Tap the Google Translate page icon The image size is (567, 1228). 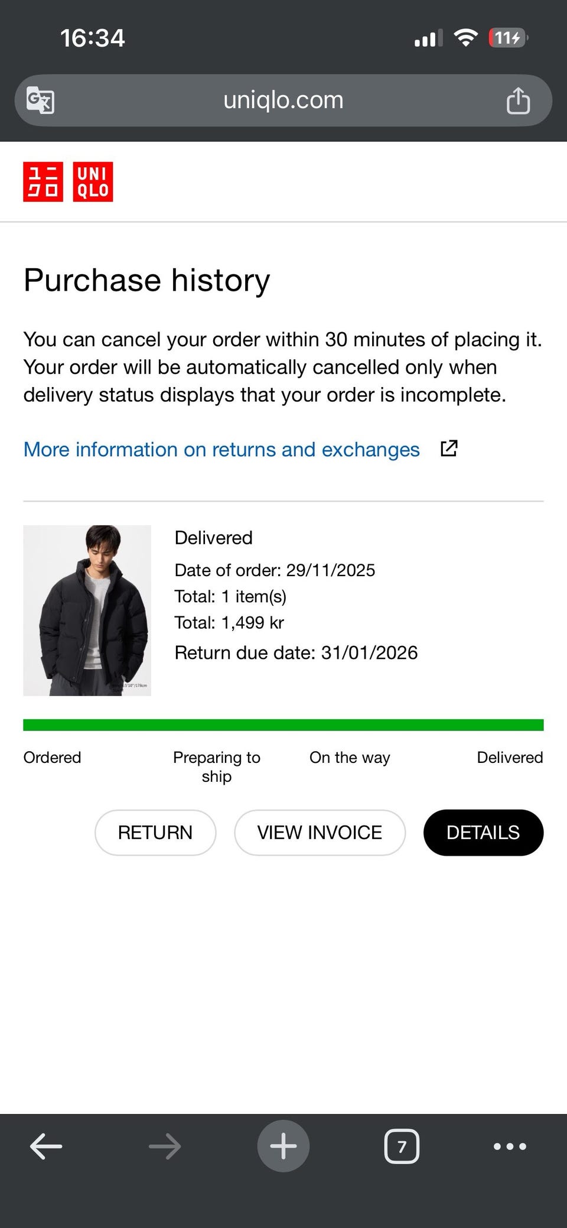click(40, 100)
